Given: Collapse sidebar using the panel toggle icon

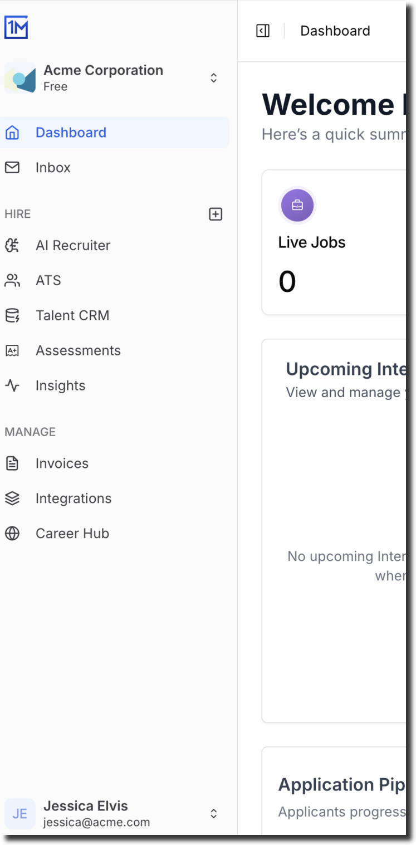Looking at the screenshot, I should click(263, 31).
